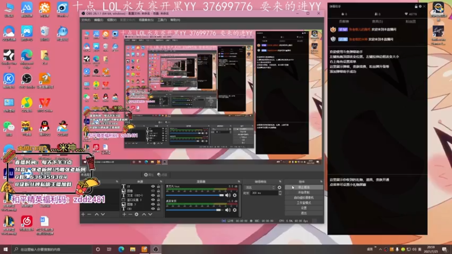Increase transition duration with up arrow
Image resolution: width=452 pixels, height=254 pixels.
pos(280,192)
